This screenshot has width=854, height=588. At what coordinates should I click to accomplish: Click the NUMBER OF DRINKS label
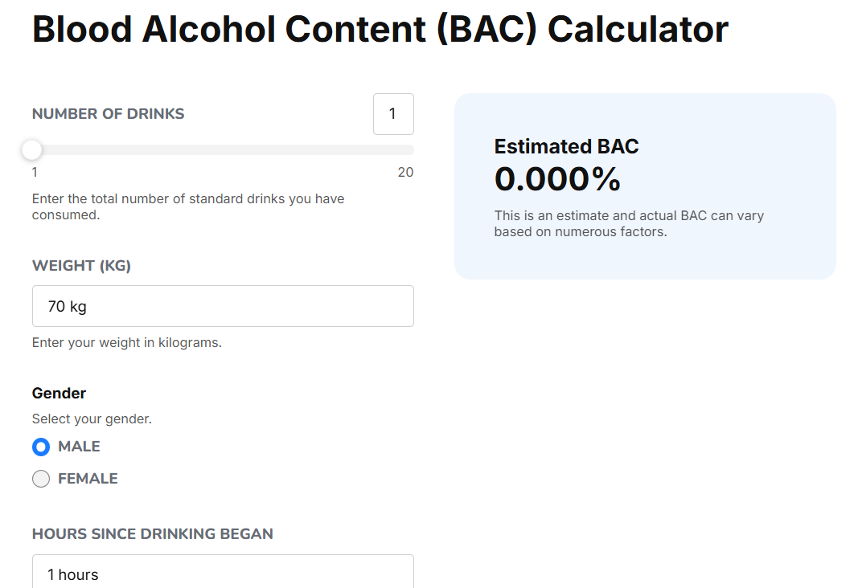click(x=109, y=114)
